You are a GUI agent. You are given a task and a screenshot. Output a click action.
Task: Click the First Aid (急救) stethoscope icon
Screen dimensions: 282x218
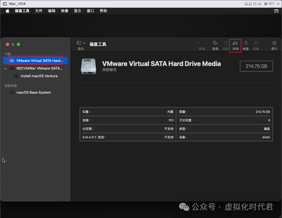click(x=215, y=43)
